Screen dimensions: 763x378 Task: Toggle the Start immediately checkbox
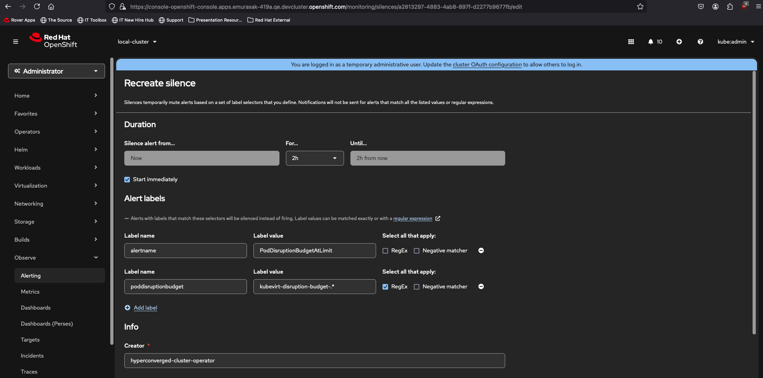127,180
